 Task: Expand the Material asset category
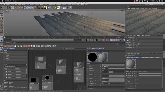pos(5,77)
